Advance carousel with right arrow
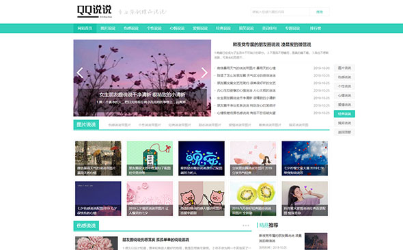403x250 pixels. pos(205,72)
